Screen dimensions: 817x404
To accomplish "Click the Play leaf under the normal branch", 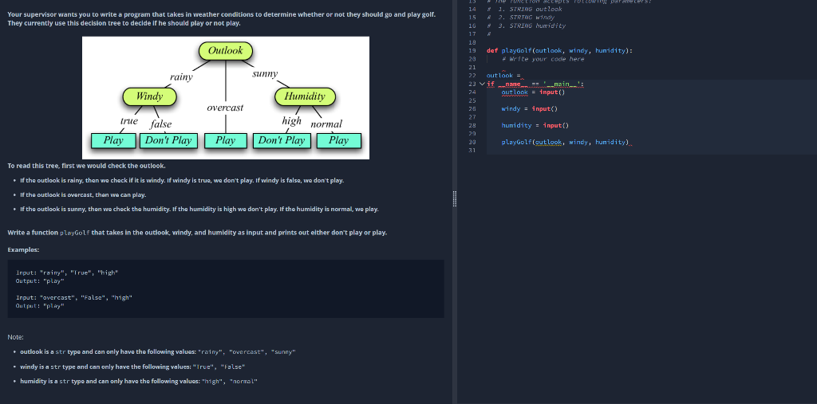I will 338,140.
